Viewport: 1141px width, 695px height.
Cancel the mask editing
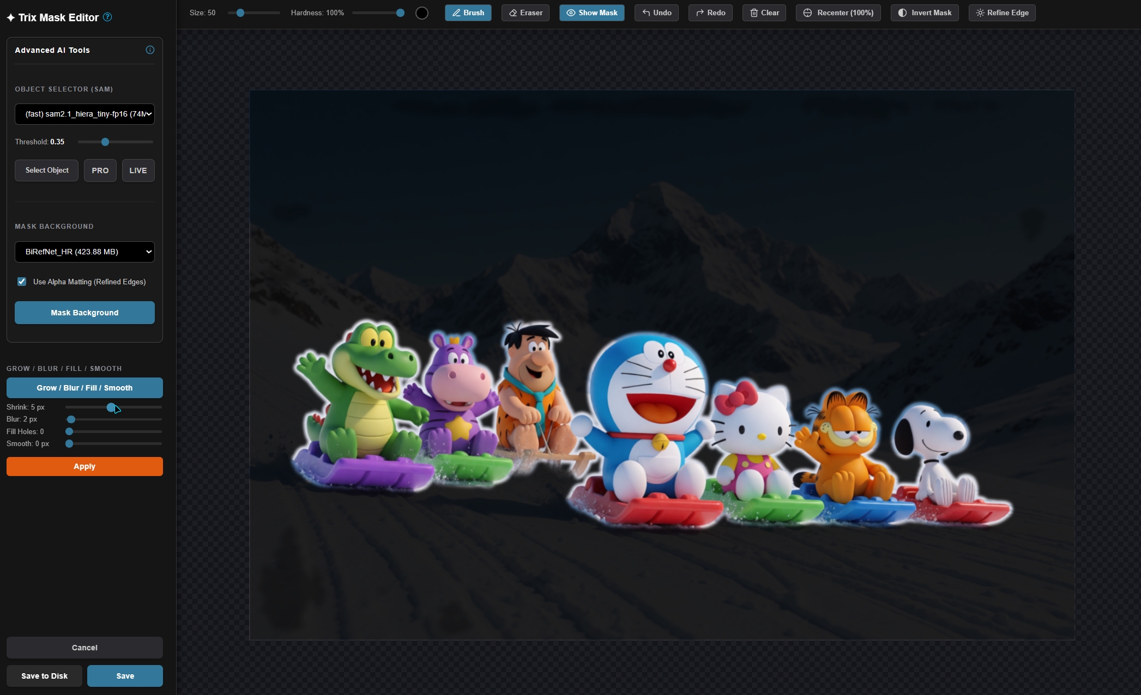84,648
